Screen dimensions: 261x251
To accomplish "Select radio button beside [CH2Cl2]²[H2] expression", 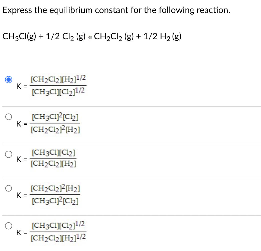I will [8, 188].
